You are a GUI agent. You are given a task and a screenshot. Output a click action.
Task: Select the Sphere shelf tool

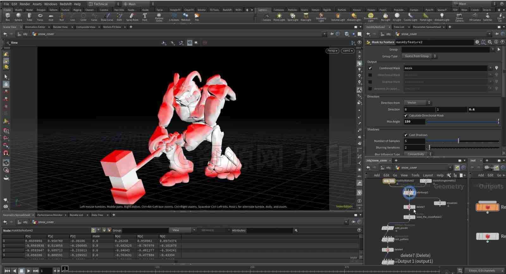point(18,17)
